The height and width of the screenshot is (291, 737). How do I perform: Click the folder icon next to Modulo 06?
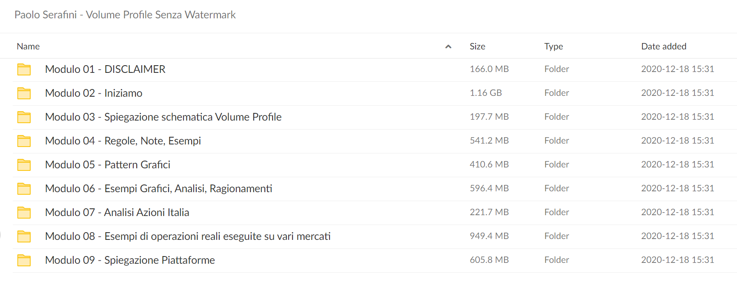click(24, 189)
